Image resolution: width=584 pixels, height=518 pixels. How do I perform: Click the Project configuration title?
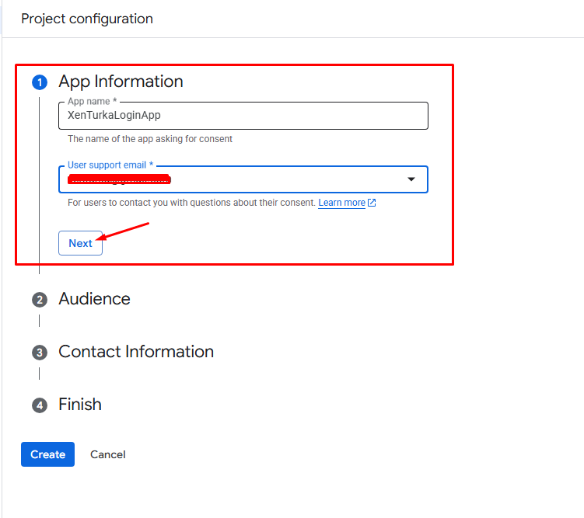[x=87, y=19]
